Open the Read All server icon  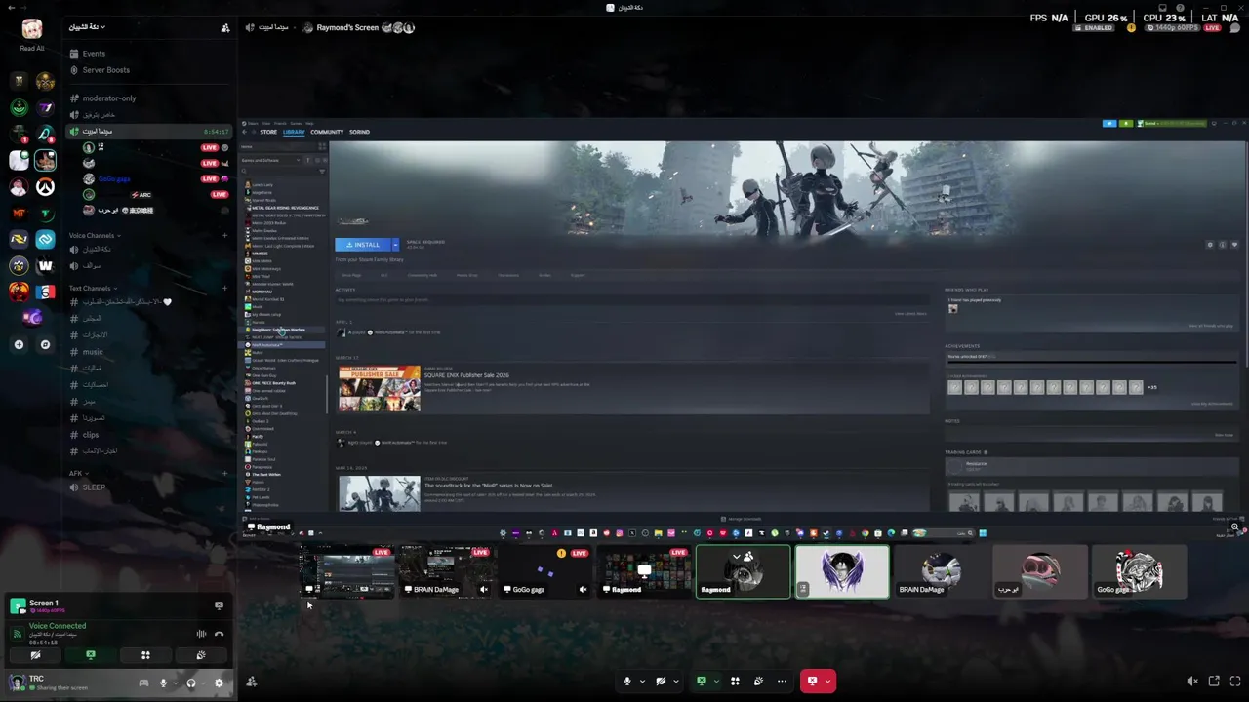click(x=32, y=28)
